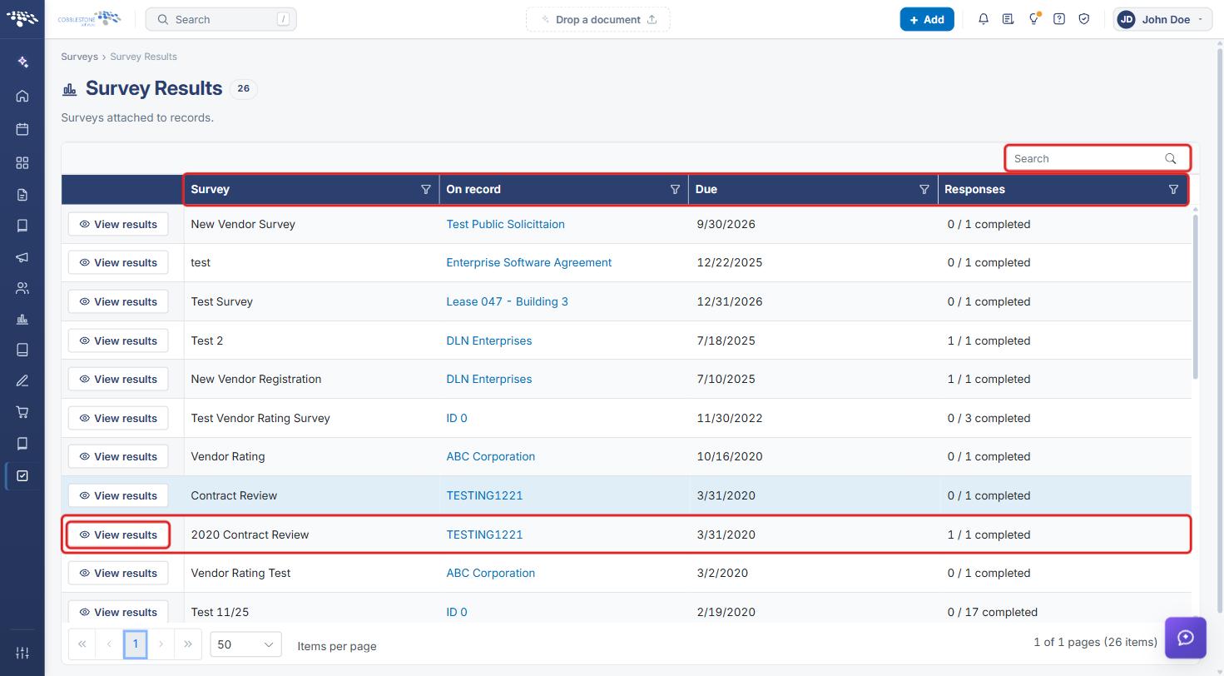This screenshot has height=676, width=1224.
Task: Click the table search field
Action: pos(1097,158)
